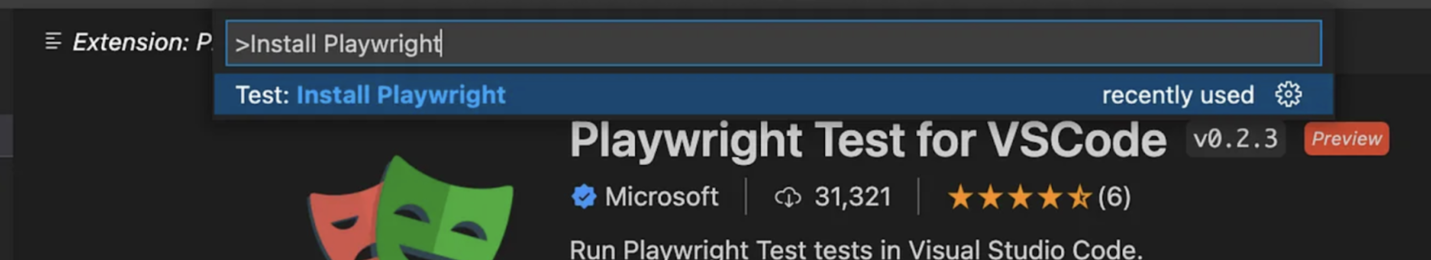Click the Extension tab list icon

(x=53, y=42)
